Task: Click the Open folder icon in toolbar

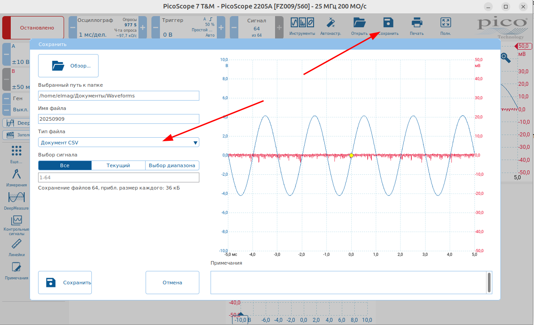Action: tap(359, 23)
